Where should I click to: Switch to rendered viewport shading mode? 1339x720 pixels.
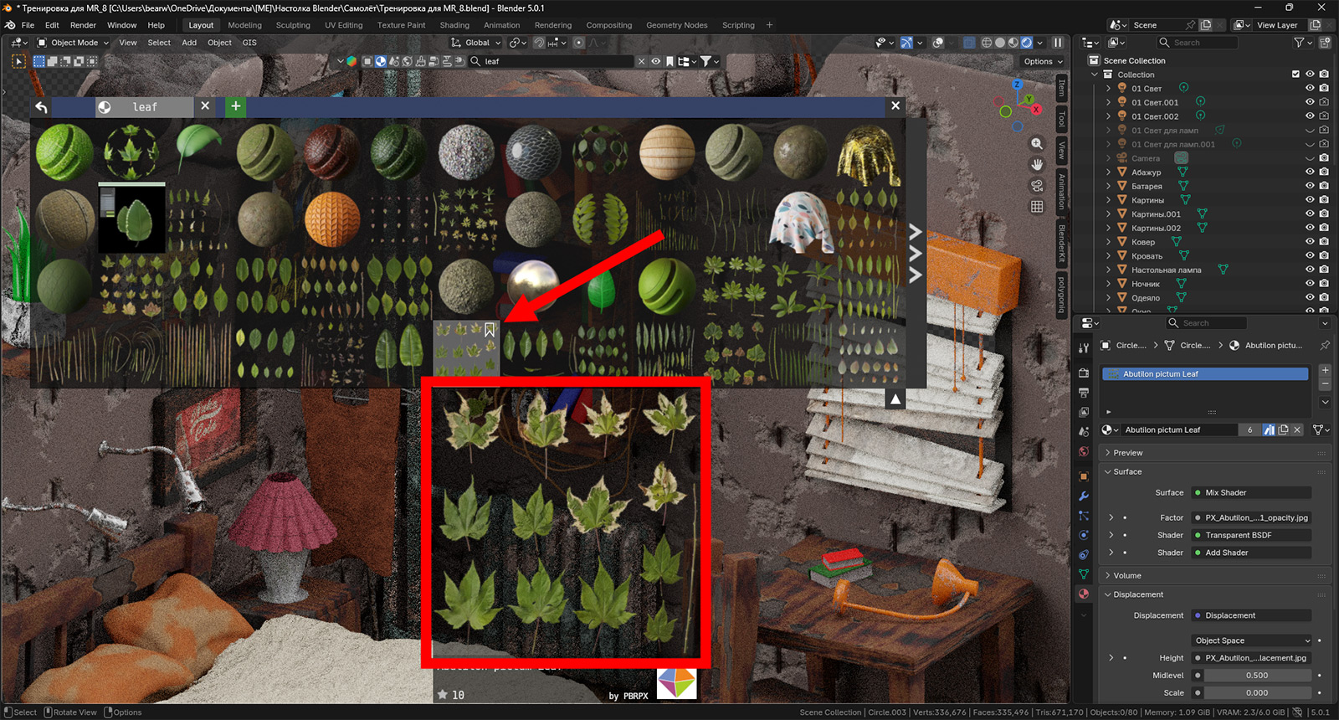[x=1026, y=43]
